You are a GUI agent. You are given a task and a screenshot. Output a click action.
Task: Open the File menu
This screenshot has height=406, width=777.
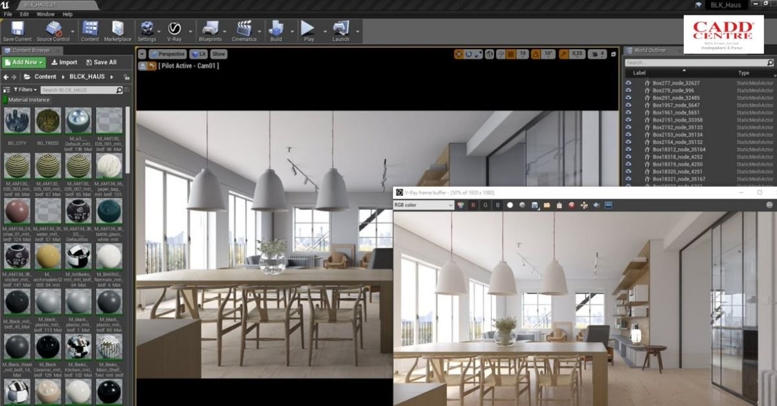8,14
